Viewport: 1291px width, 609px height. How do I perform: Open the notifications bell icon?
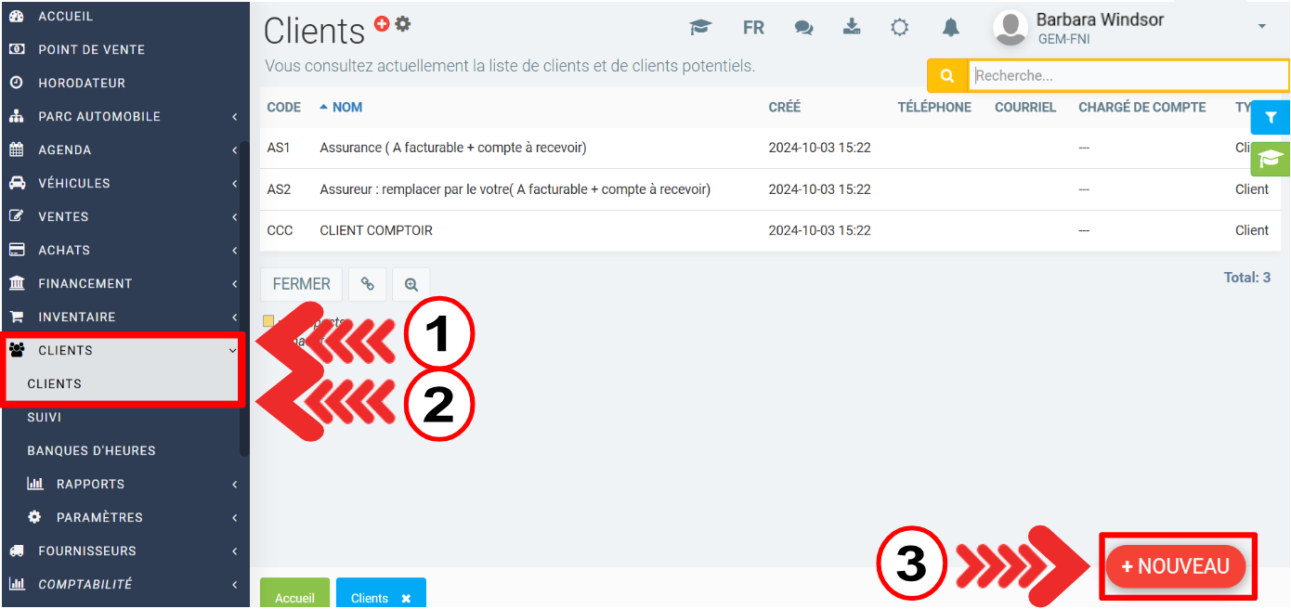[950, 28]
